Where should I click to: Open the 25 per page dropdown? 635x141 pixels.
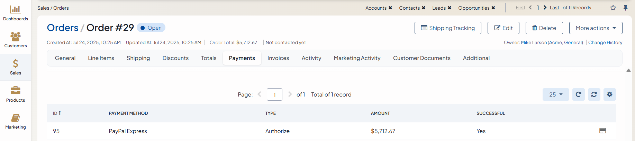(x=555, y=94)
